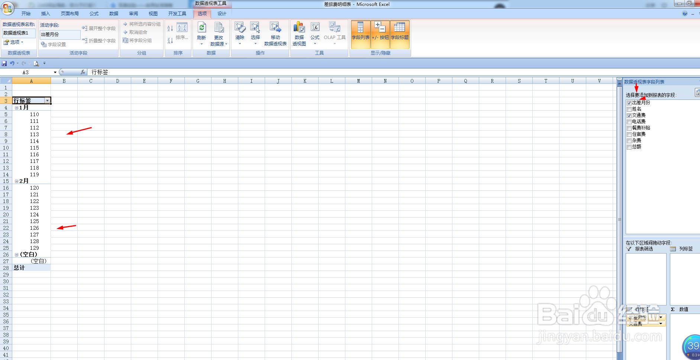Click Collapse Entire Field (折叠整个字段)
Screen dimensions: 700x360
(99, 41)
